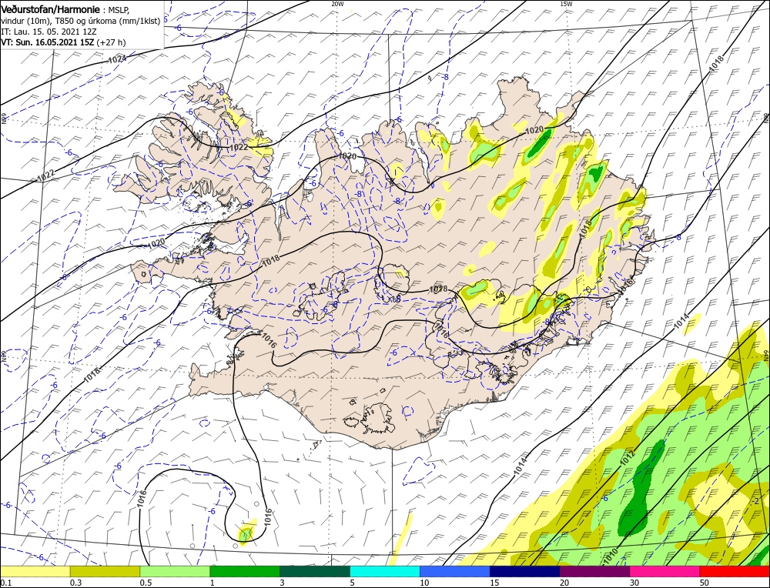This screenshot has width=770, height=588.
Task: Click the 1024 isobar label
Action: [117, 59]
